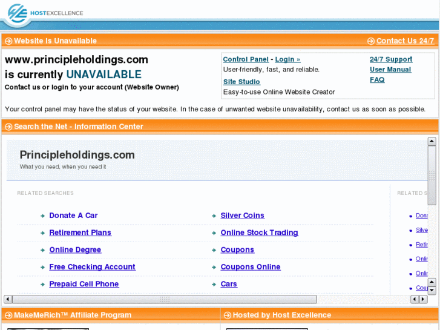Click bullet arrow next to Online Stock Trading
The height and width of the screenshot is (330, 440).
tap(214, 233)
